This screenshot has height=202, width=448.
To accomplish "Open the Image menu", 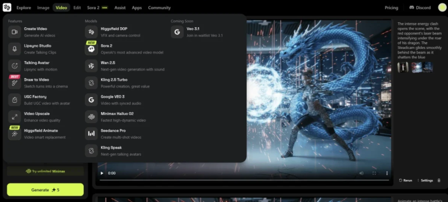I will (43, 7).
